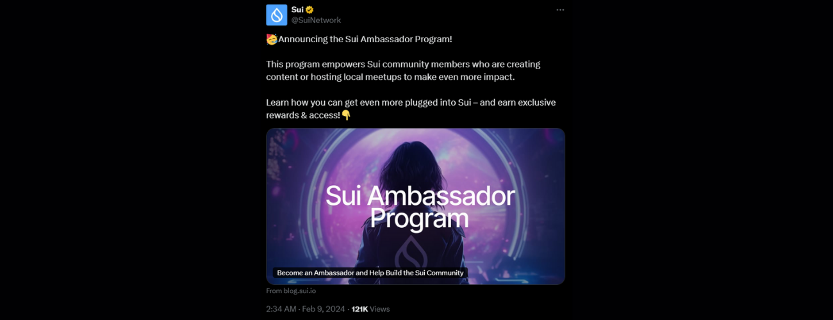Click the 'Views' label beside 121K
Image resolution: width=833 pixels, height=320 pixels.
379,309
